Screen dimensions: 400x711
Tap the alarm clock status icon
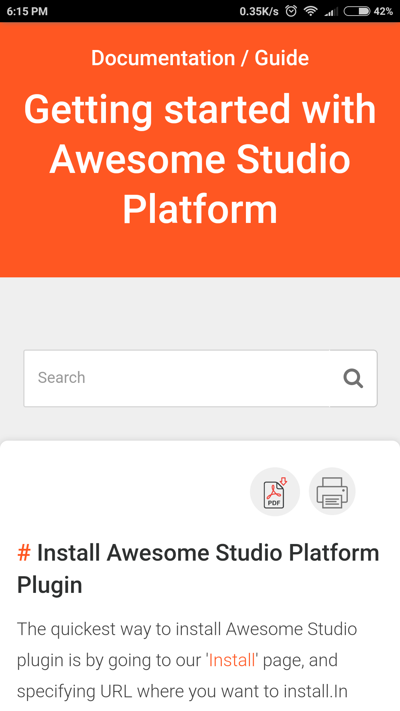coord(291,11)
